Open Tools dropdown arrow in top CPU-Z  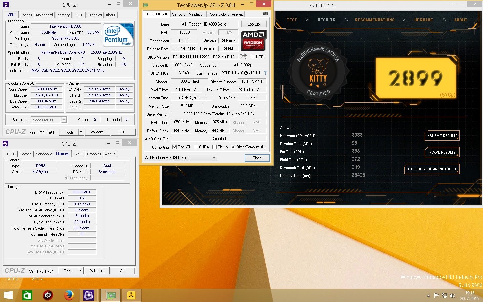click(x=81, y=132)
